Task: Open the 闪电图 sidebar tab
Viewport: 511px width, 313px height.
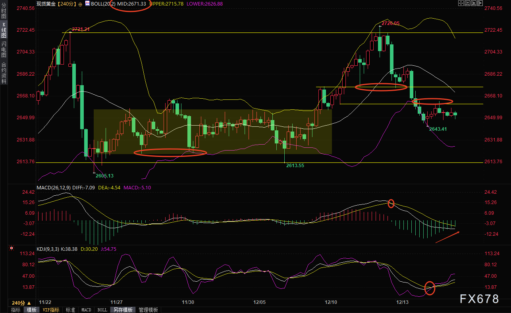Action: (4, 50)
